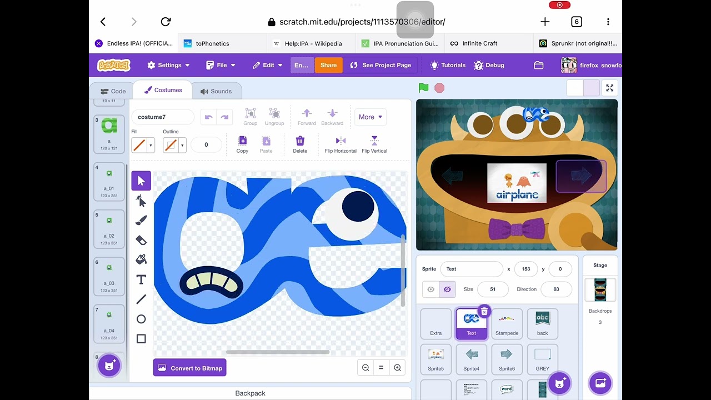Screen dimensions: 711x400
Task: Move selection Backward
Action: point(332,117)
